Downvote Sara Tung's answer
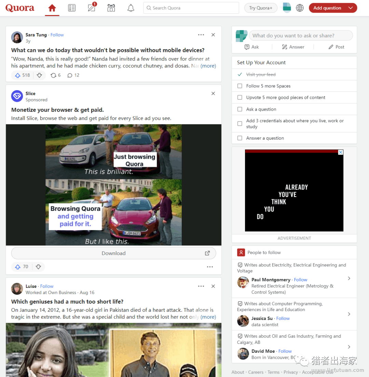369x377 pixels. (39, 75)
